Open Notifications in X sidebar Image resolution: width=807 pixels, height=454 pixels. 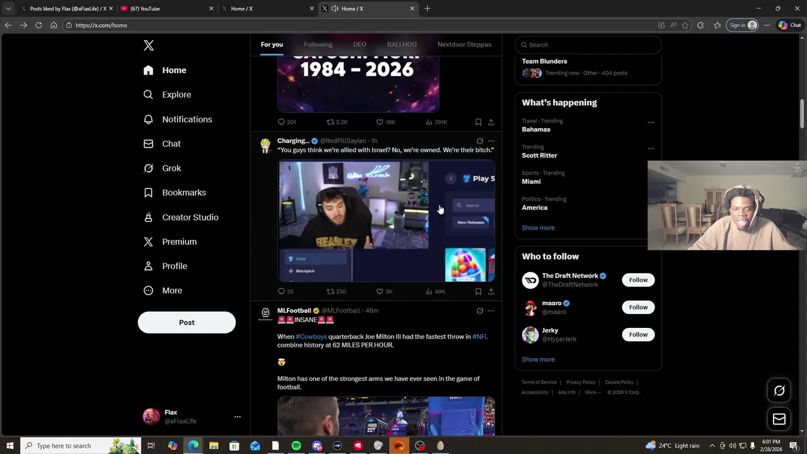coord(178,119)
